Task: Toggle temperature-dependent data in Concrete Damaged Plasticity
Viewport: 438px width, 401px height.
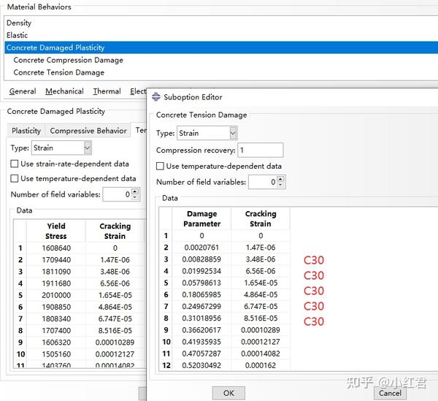Action: click(x=15, y=178)
